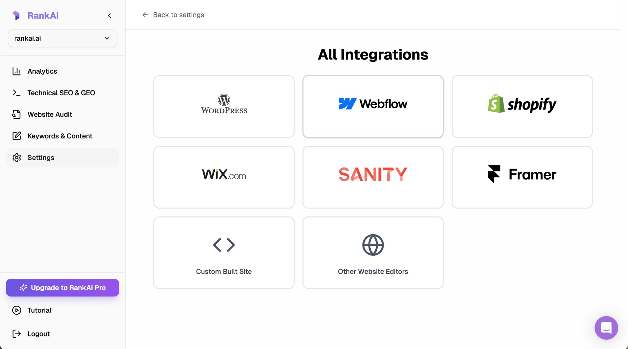Select the WordPress integration
The height and width of the screenshot is (349, 628).
pyautogui.click(x=224, y=107)
